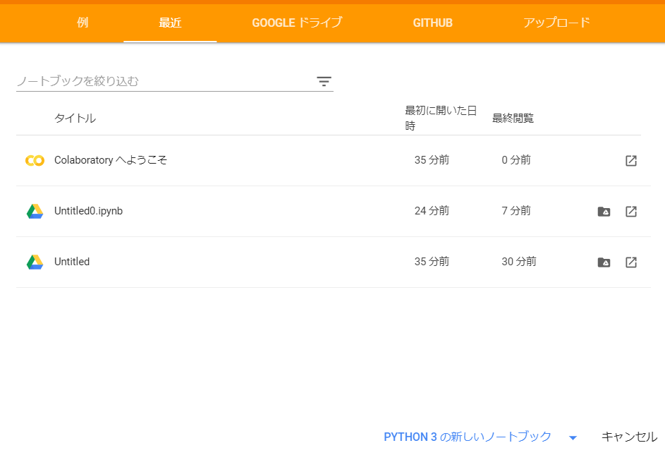This screenshot has height=455, width=665.
Task: Click the キャンセル button
Action: [x=629, y=437]
